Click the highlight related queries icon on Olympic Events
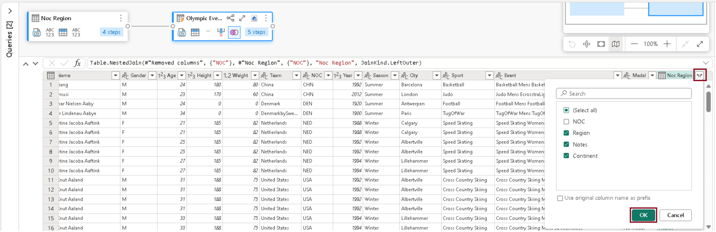Screen dimensions: 716x232 click(x=254, y=18)
